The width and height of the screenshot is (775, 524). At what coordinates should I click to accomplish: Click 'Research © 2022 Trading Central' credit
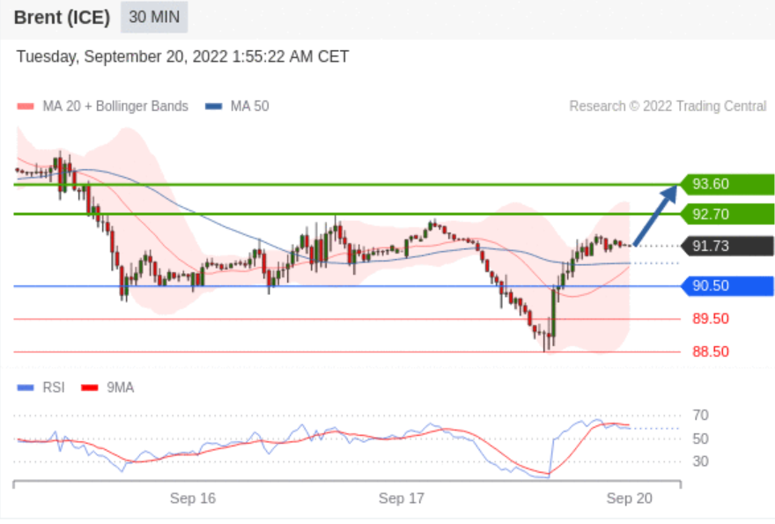click(x=668, y=107)
